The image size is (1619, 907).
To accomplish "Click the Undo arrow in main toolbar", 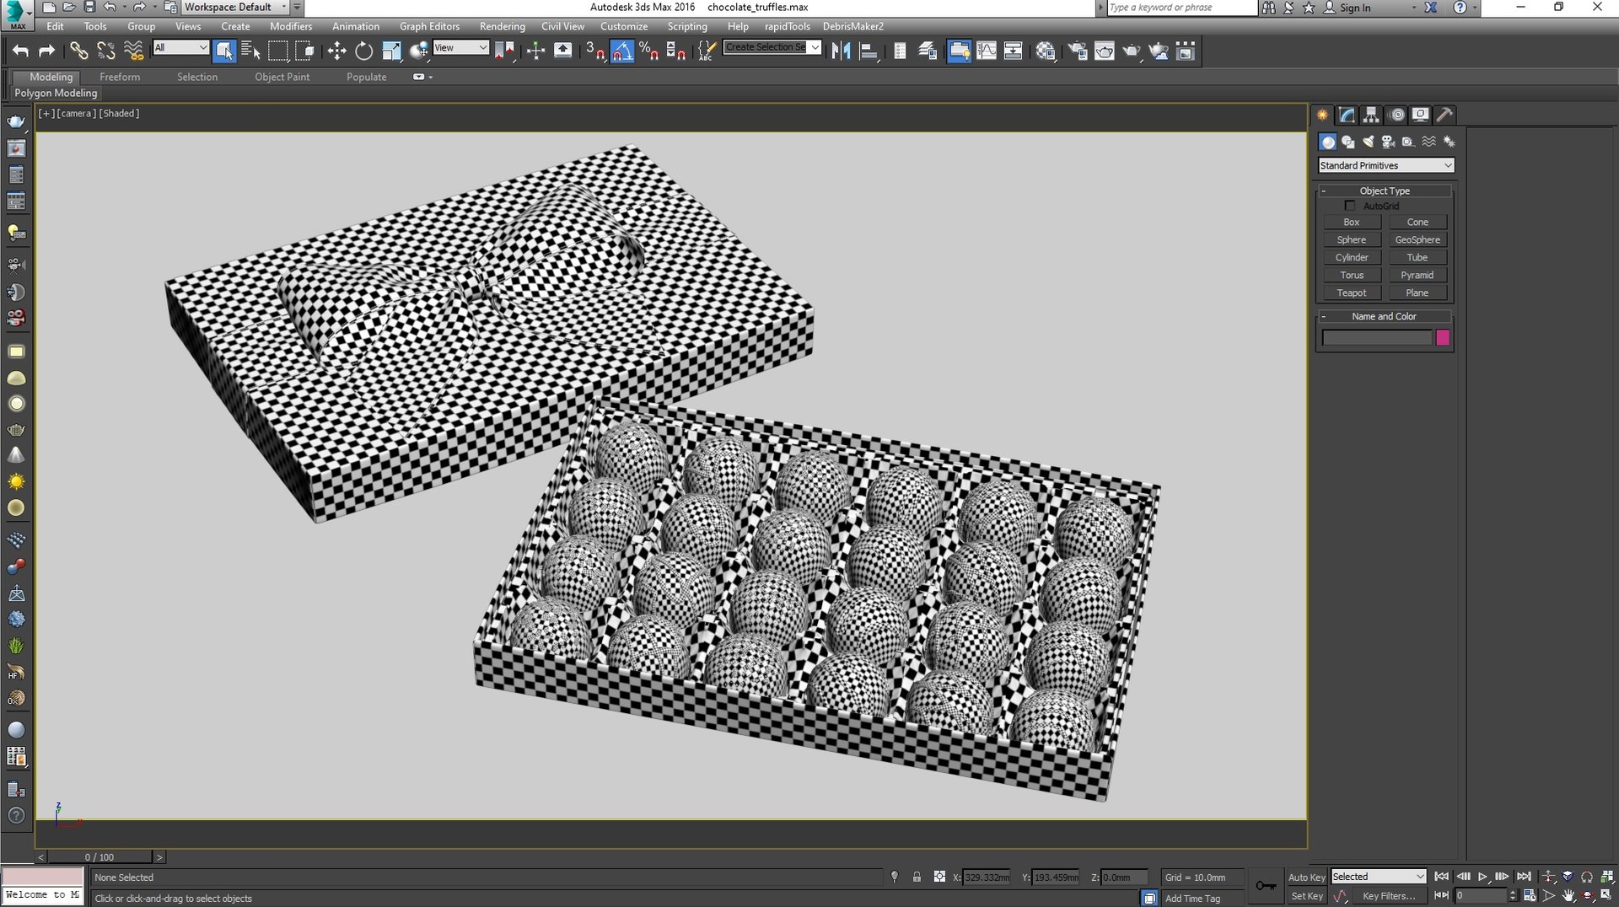I will 20,51.
